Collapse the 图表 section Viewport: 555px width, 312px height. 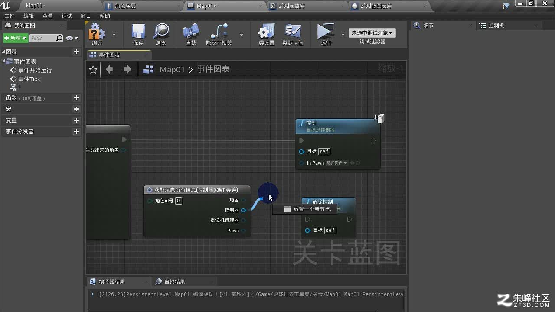point(3,52)
